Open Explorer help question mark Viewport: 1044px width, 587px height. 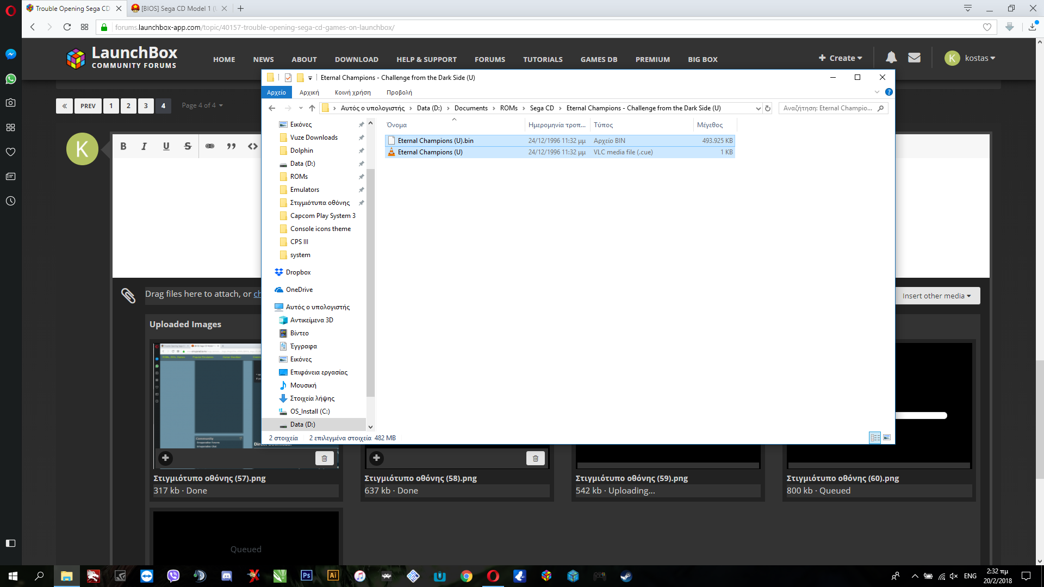pyautogui.click(x=888, y=92)
